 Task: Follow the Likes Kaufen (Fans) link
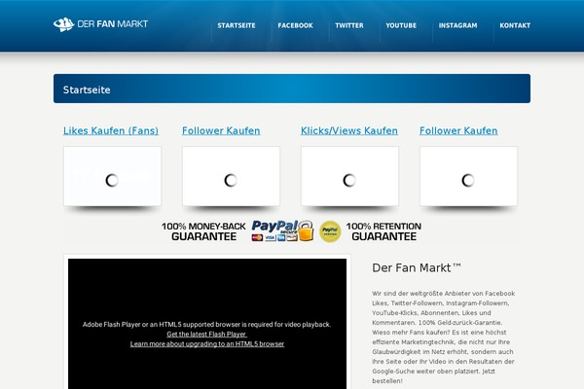[x=111, y=130]
